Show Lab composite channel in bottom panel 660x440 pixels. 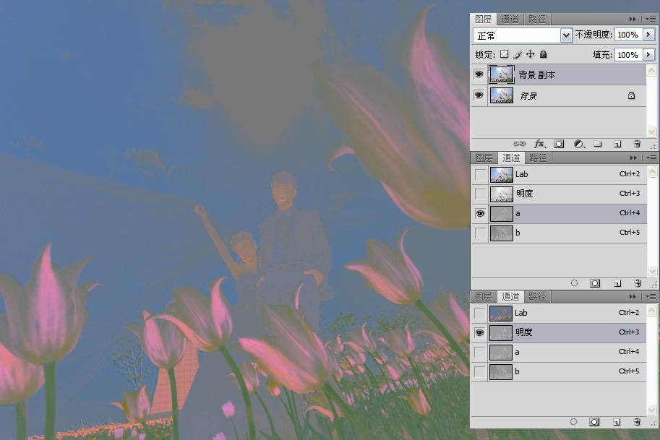point(479,313)
